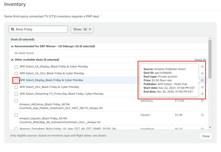Click the $2.98 price value
Viewport: 221px width, 152px height.
178,115
